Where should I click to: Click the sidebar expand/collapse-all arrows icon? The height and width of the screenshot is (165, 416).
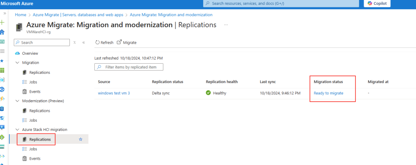tap(75, 43)
